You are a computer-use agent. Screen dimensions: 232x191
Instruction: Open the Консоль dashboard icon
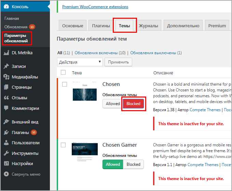[x=6, y=6]
